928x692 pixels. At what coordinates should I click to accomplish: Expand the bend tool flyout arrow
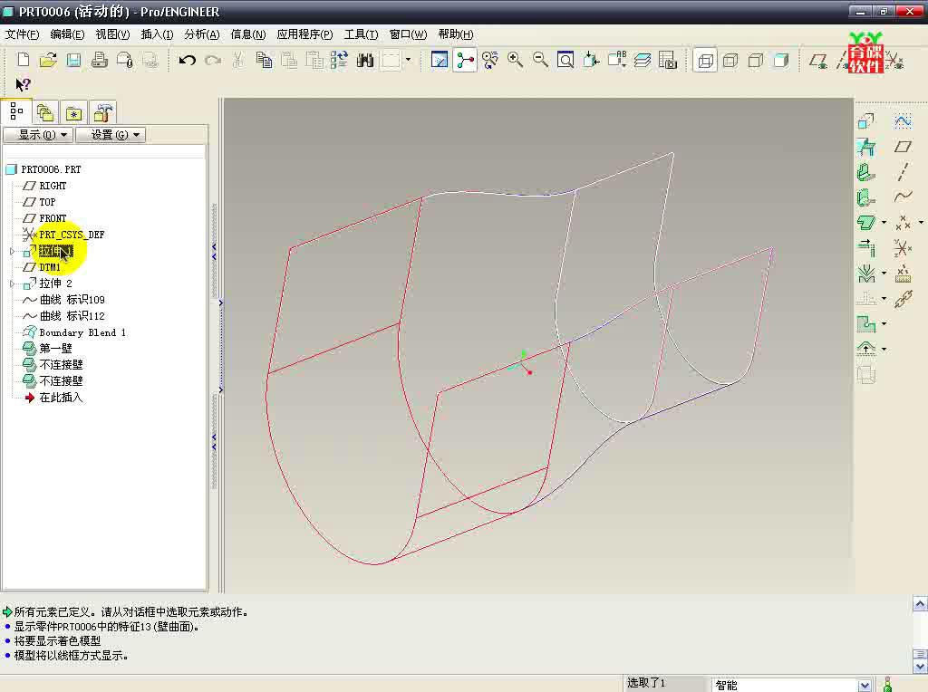[x=884, y=273]
